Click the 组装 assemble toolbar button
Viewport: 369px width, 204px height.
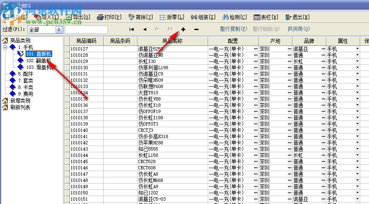pos(203,17)
